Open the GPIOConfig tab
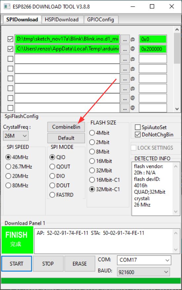The height and width of the screenshot is (290, 182). click(101, 20)
